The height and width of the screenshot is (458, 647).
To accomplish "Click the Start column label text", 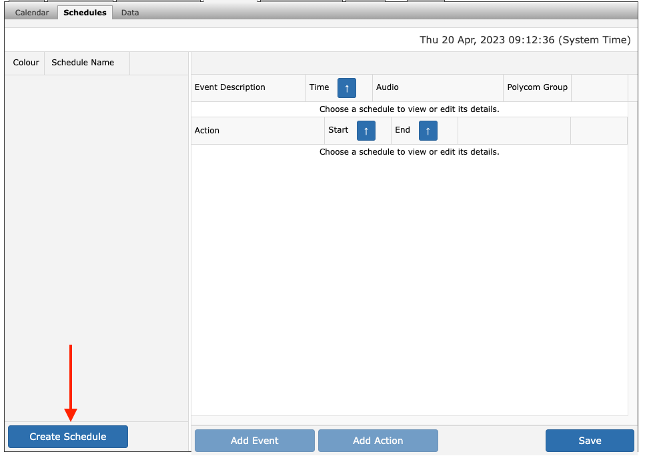I will coord(338,130).
